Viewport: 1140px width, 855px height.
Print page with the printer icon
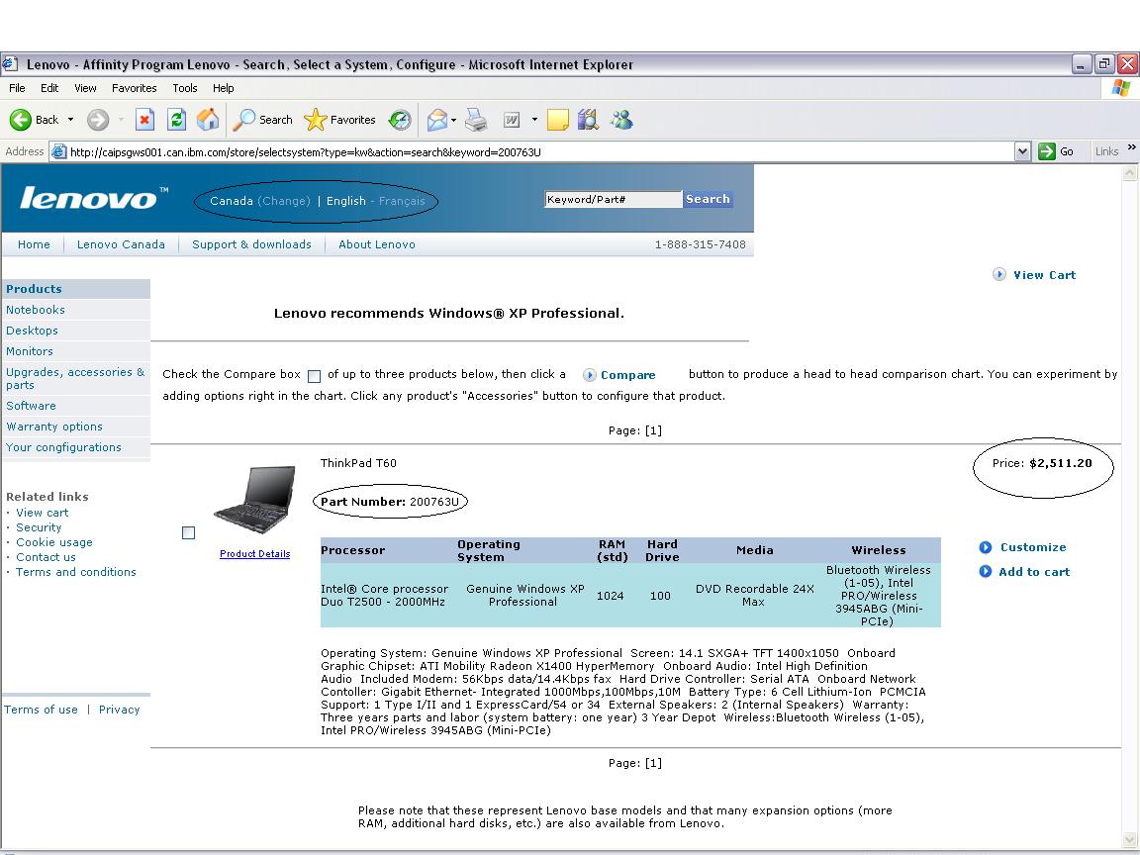pos(475,119)
